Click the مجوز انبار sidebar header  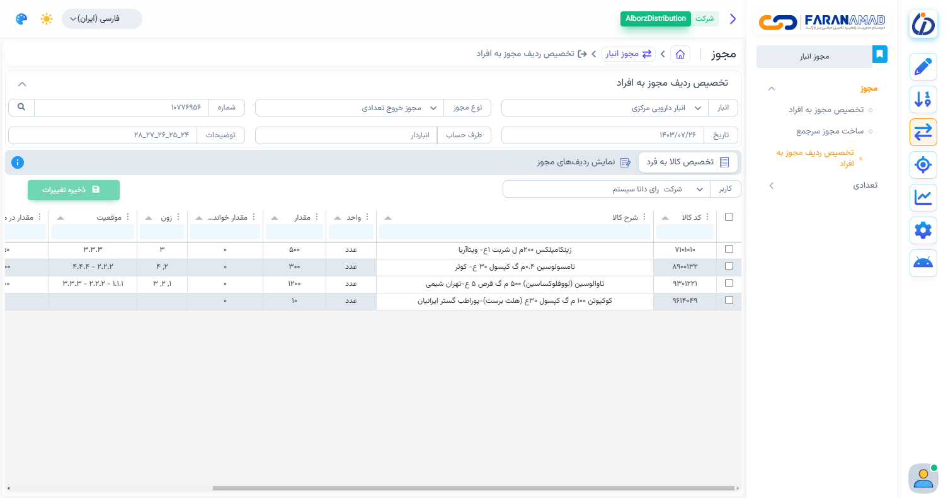[814, 57]
